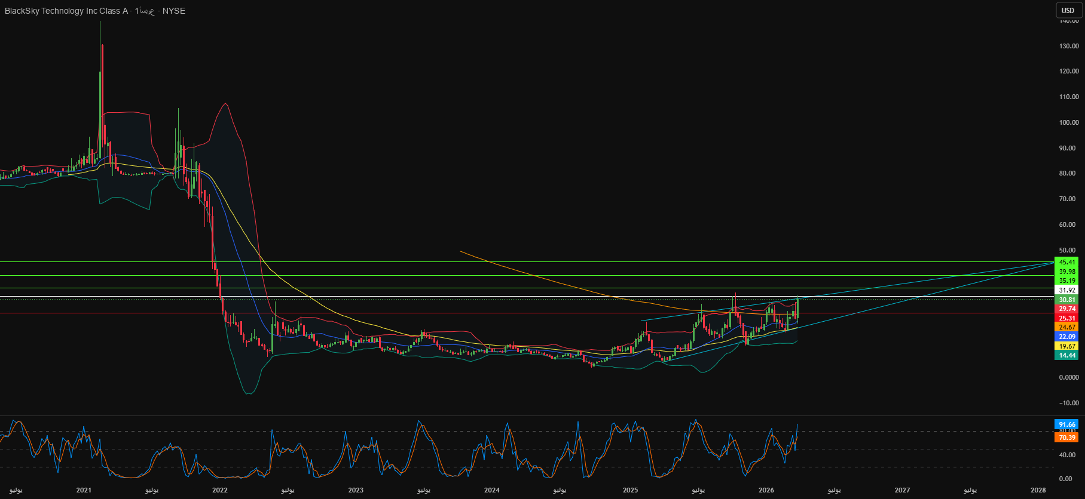Select the blue 22.09 price label
Viewport: 1085px width, 499px height.
(1067, 337)
